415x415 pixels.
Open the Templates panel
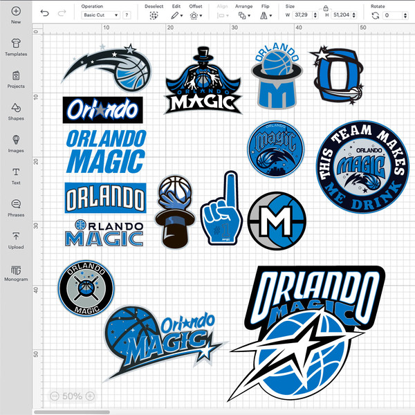[16, 47]
